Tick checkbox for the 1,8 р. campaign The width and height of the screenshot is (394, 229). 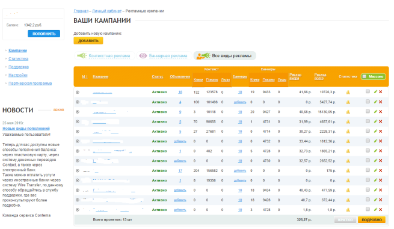(368, 209)
